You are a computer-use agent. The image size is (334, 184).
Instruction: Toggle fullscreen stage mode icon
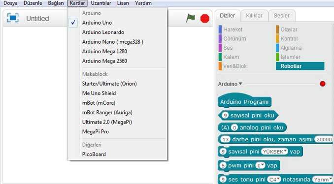pos(13,18)
